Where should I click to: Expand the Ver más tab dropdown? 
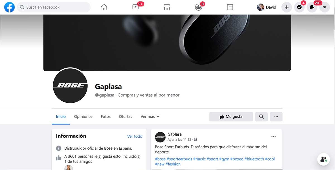150,117
